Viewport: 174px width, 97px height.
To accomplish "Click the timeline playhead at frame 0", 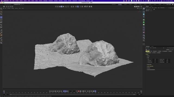I will tap(4, 93).
